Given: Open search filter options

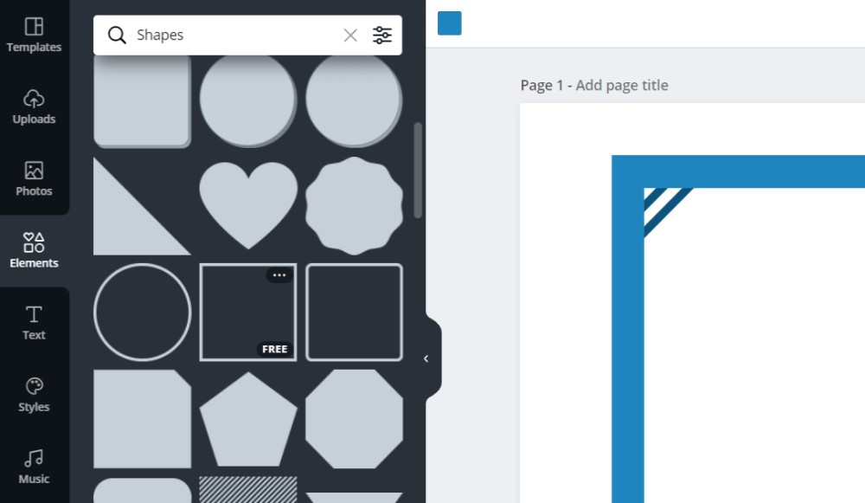Looking at the screenshot, I should [x=382, y=35].
